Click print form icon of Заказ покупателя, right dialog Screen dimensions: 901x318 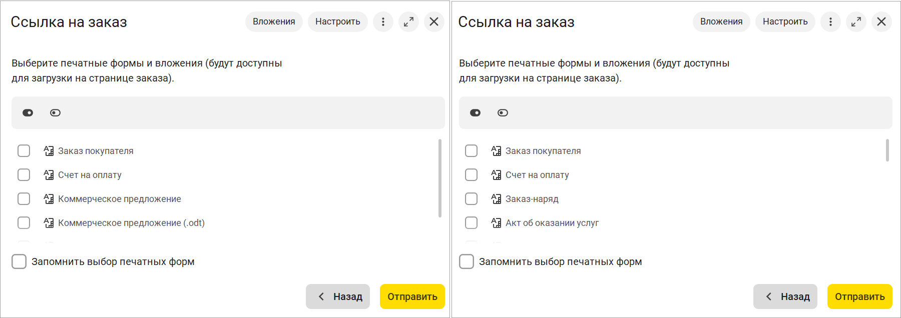point(496,151)
